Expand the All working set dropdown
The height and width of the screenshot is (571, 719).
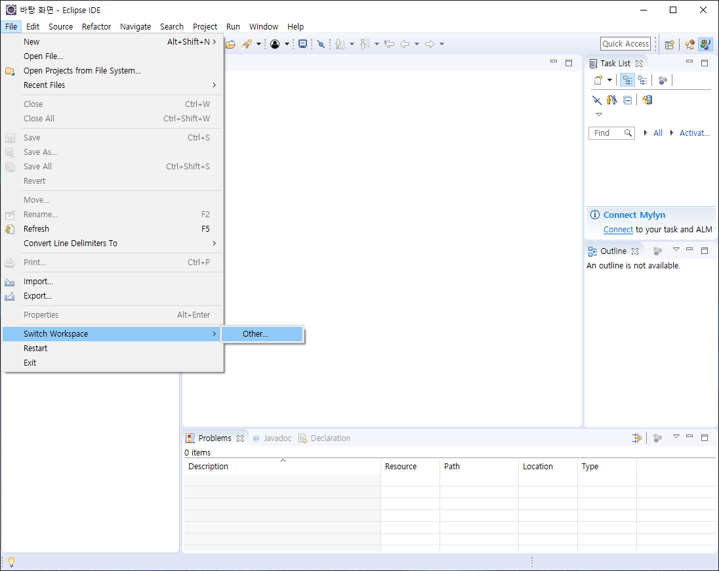646,133
